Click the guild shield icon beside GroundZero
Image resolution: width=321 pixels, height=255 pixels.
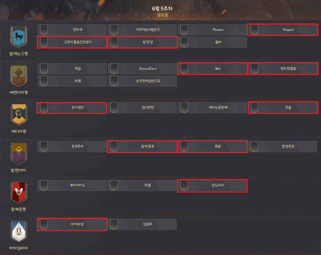114,69
